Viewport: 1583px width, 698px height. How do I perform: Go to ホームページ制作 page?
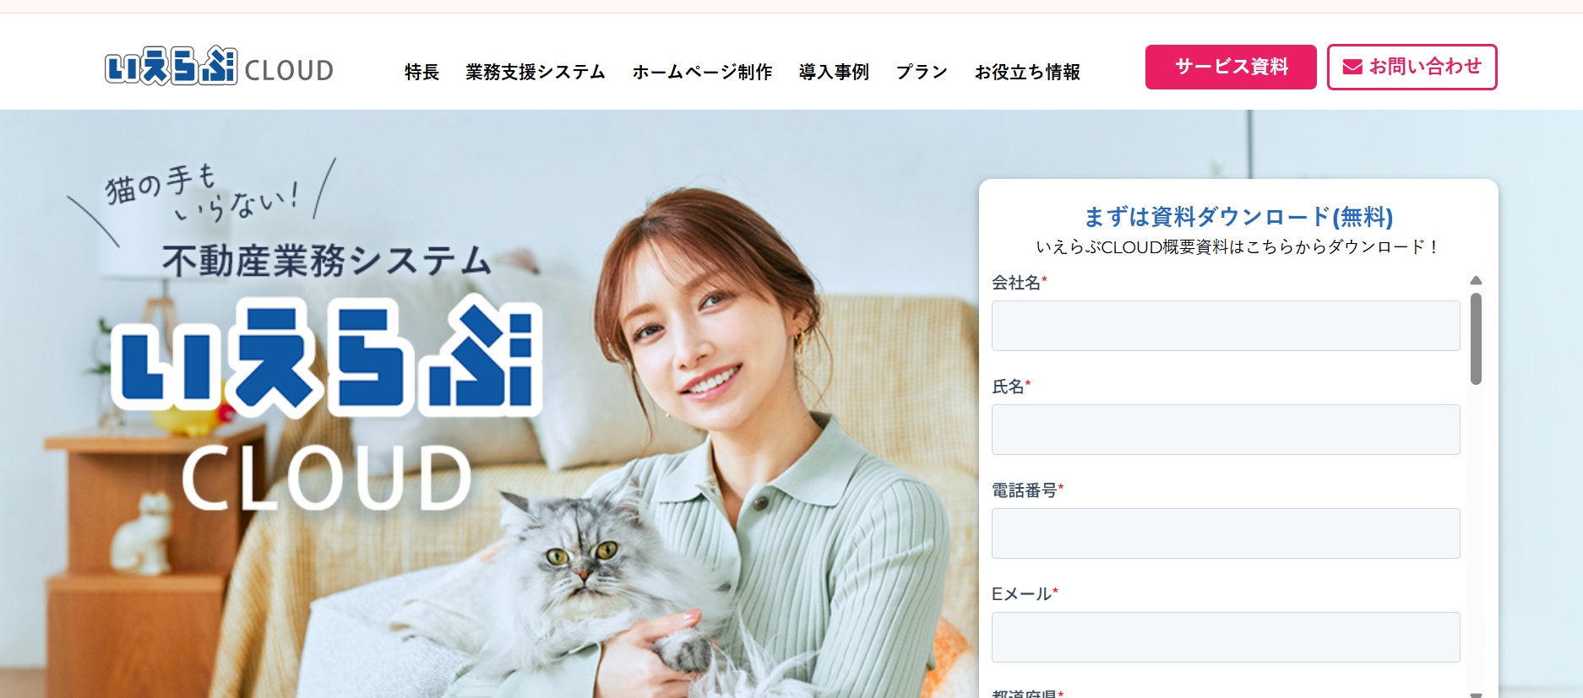tap(702, 72)
